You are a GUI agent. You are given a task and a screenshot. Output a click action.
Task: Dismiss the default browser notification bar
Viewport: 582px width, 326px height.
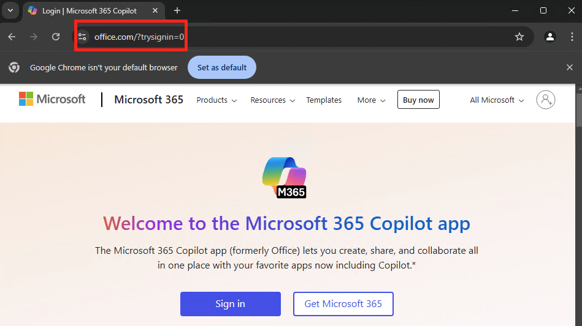(x=570, y=67)
